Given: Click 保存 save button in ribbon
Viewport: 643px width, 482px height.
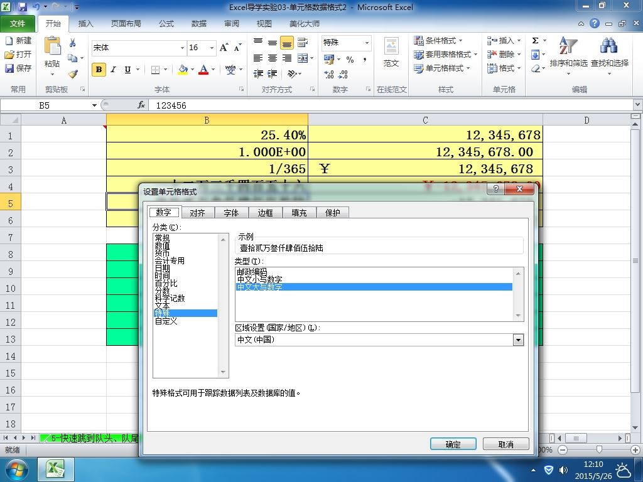Looking at the screenshot, I should [x=18, y=68].
